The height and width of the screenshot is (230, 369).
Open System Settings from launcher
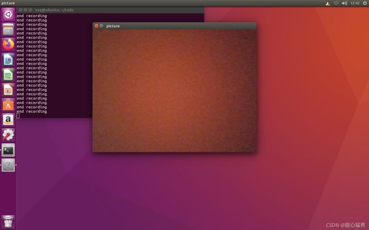click(8, 135)
